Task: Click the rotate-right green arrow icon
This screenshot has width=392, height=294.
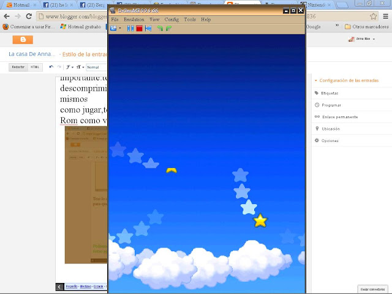Action: (x=169, y=28)
